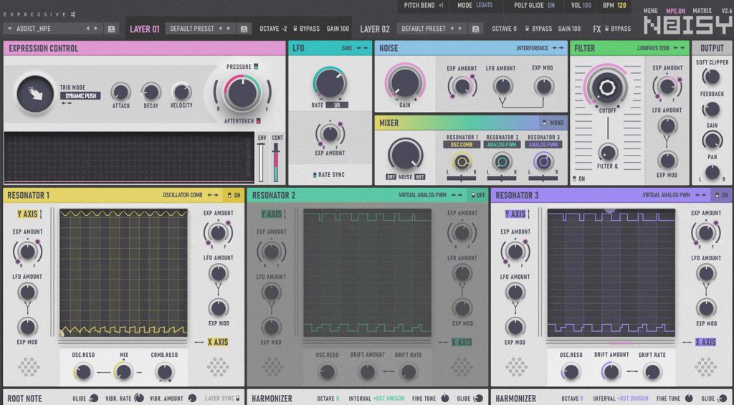The width and height of the screenshot is (734, 405).
Task: Click the Filter Q knob
Action: (x=607, y=153)
